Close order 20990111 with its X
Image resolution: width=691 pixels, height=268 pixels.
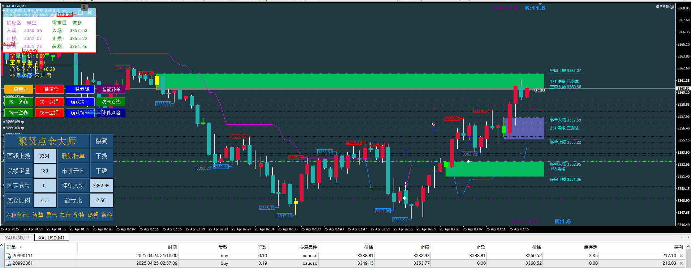(x=681, y=256)
